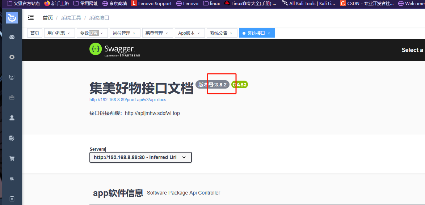This screenshot has width=425, height=205.
Task: Close the 菜单管理 tab
Action: click(x=167, y=33)
